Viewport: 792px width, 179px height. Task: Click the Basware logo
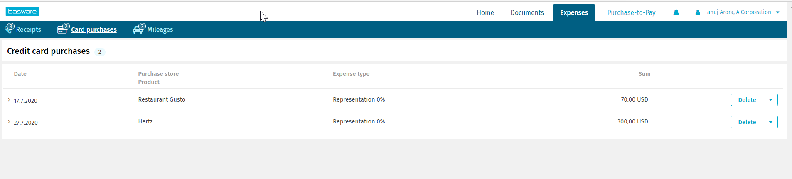pos(22,12)
